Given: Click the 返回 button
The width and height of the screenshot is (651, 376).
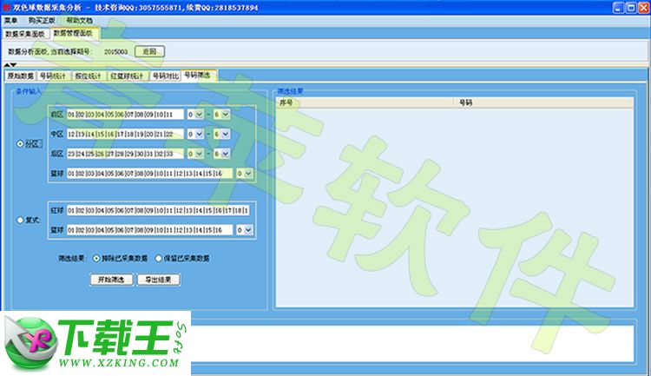Looking at the screenshot, I should coord(149,51).
